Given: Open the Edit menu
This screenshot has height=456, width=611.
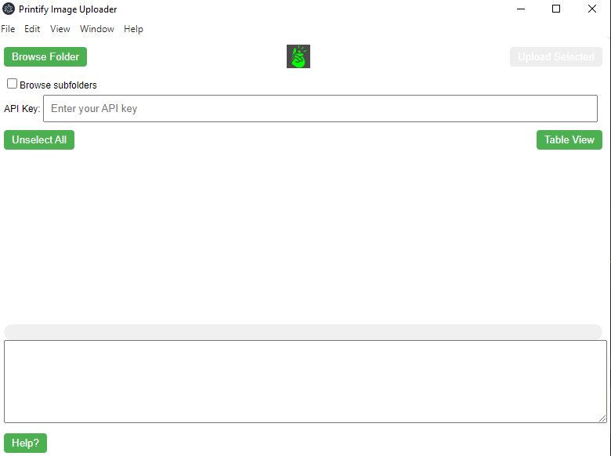Looking at the screenshot, I should [x=32, y=29].
